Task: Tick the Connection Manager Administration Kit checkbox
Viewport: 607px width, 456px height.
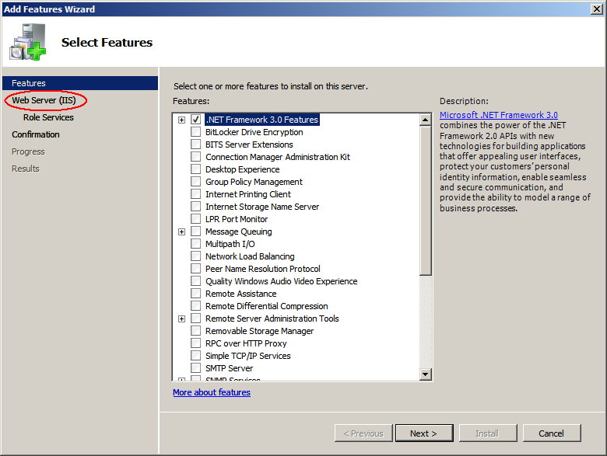Action: [x=196, y=157]
